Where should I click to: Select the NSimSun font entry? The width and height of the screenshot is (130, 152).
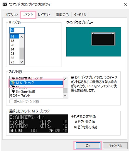coord(36,87)
